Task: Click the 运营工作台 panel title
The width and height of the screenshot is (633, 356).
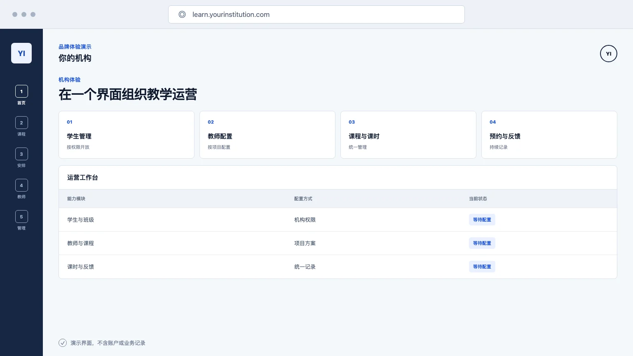Action: coord(82,178)
